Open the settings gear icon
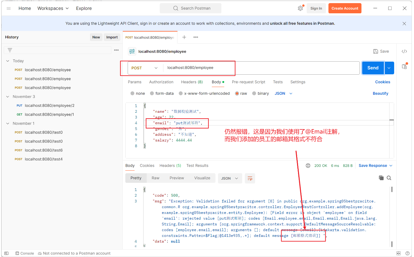Viewport: 414px width, 257px height. tap(300, 8)
